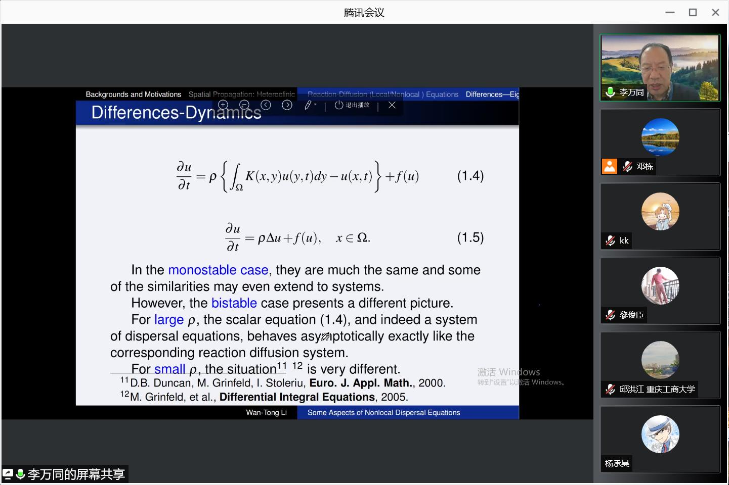Click the zoom out magnifier icon
The width and height of the screenshot is (729, 485).
tap(244, 105)
